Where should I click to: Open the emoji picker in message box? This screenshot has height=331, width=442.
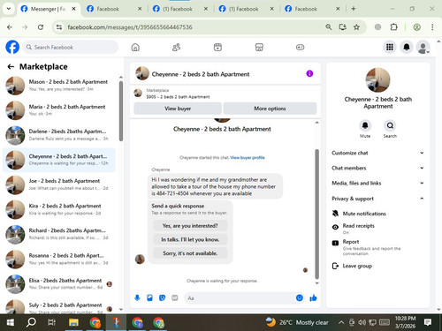click(x=300, y=297)
